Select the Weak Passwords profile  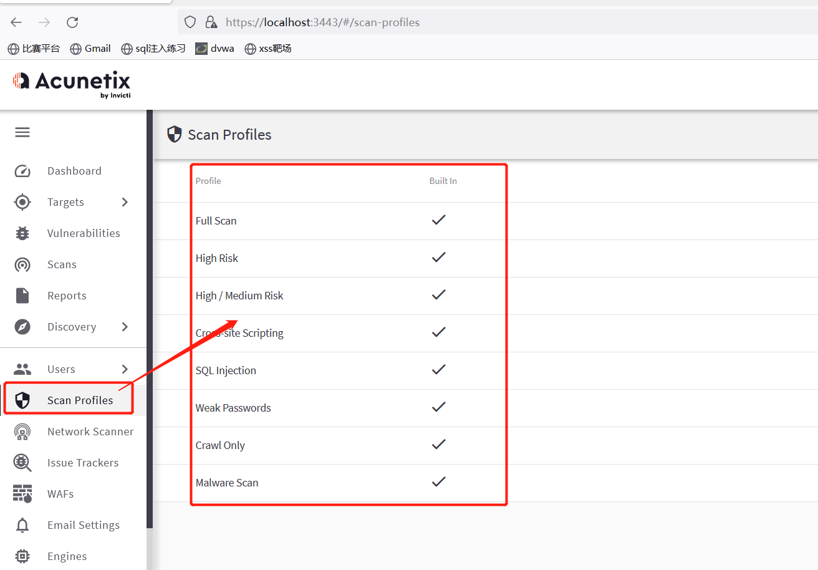[x=233, y=408]
